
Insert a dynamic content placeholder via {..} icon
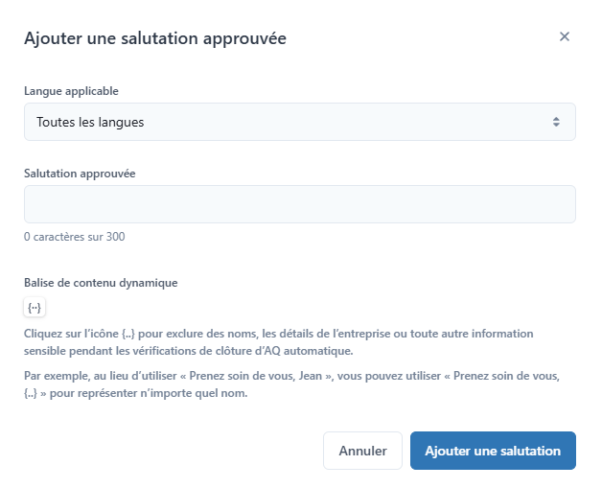coord(35,307)
